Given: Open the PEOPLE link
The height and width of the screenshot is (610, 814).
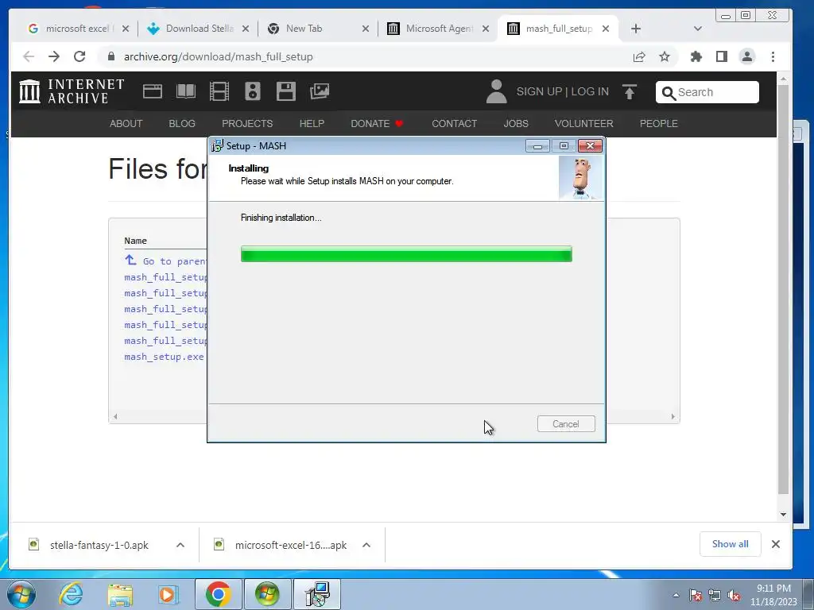Looking at the screenshot, I should coord(658,123).
